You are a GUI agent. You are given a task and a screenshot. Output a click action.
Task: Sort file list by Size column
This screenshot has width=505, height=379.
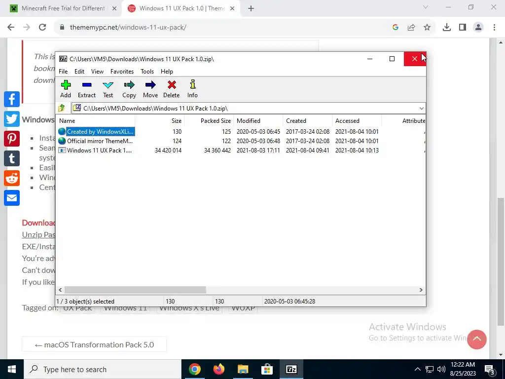[x=159, y=121]
